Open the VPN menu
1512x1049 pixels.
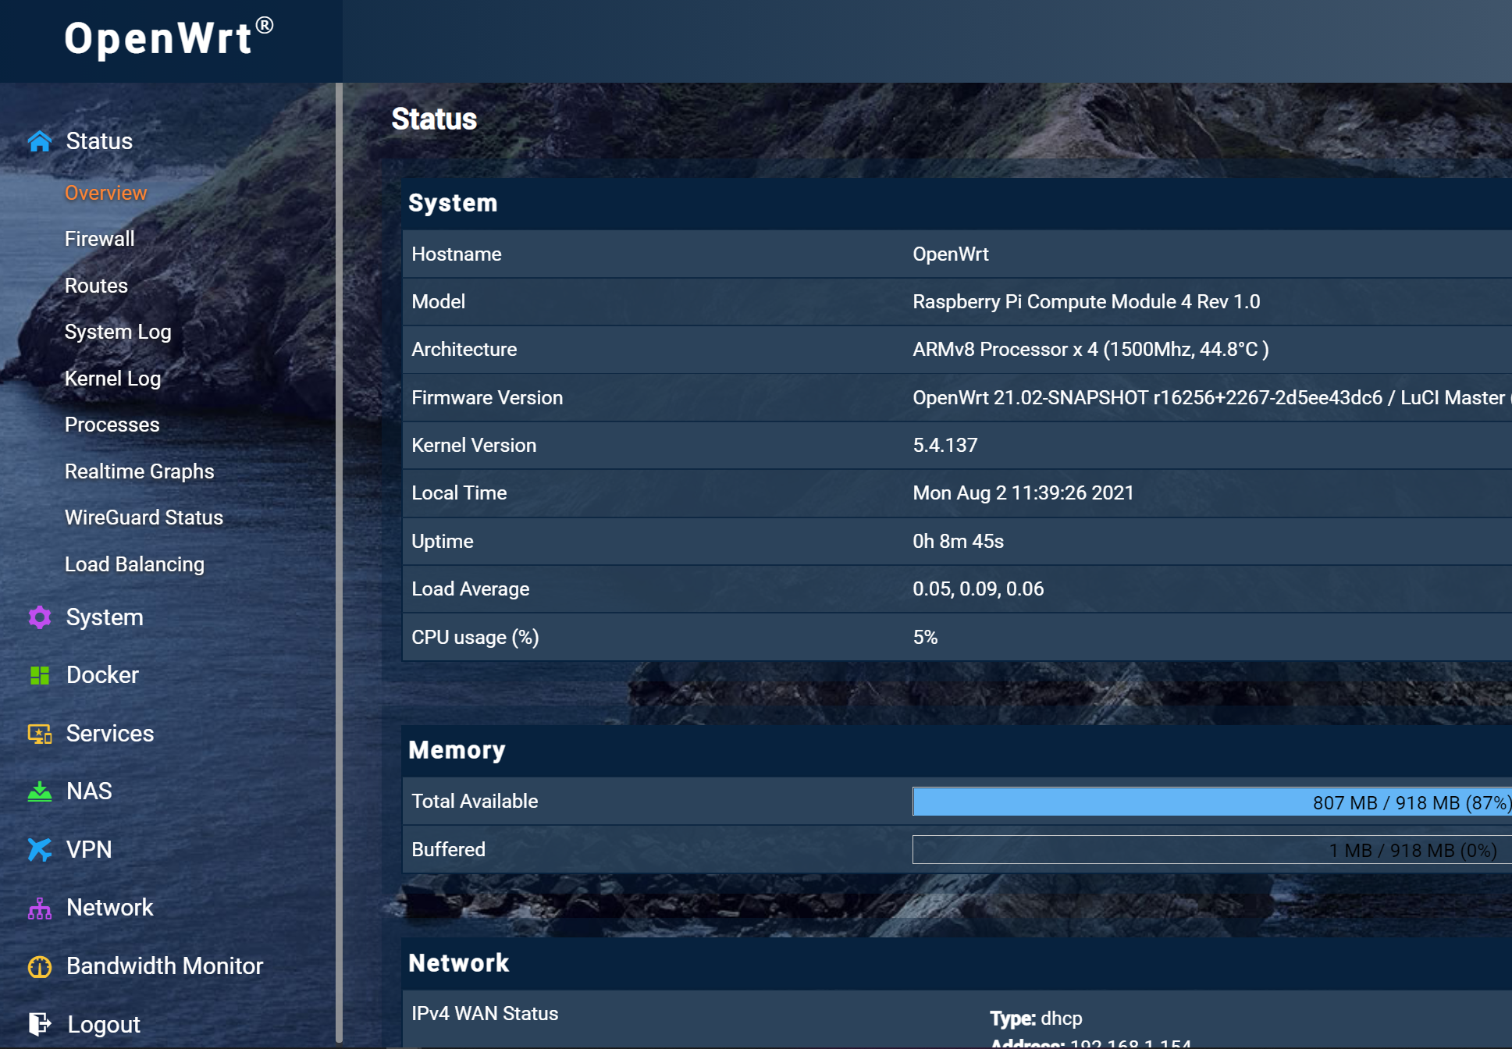tap(89, 849)
